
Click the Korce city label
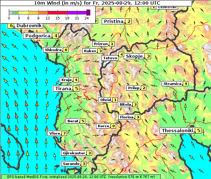103,126
